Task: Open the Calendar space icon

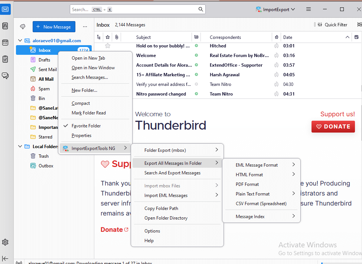Action: 5,43
